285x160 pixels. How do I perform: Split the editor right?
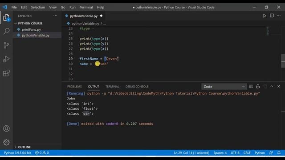(272, 16)
